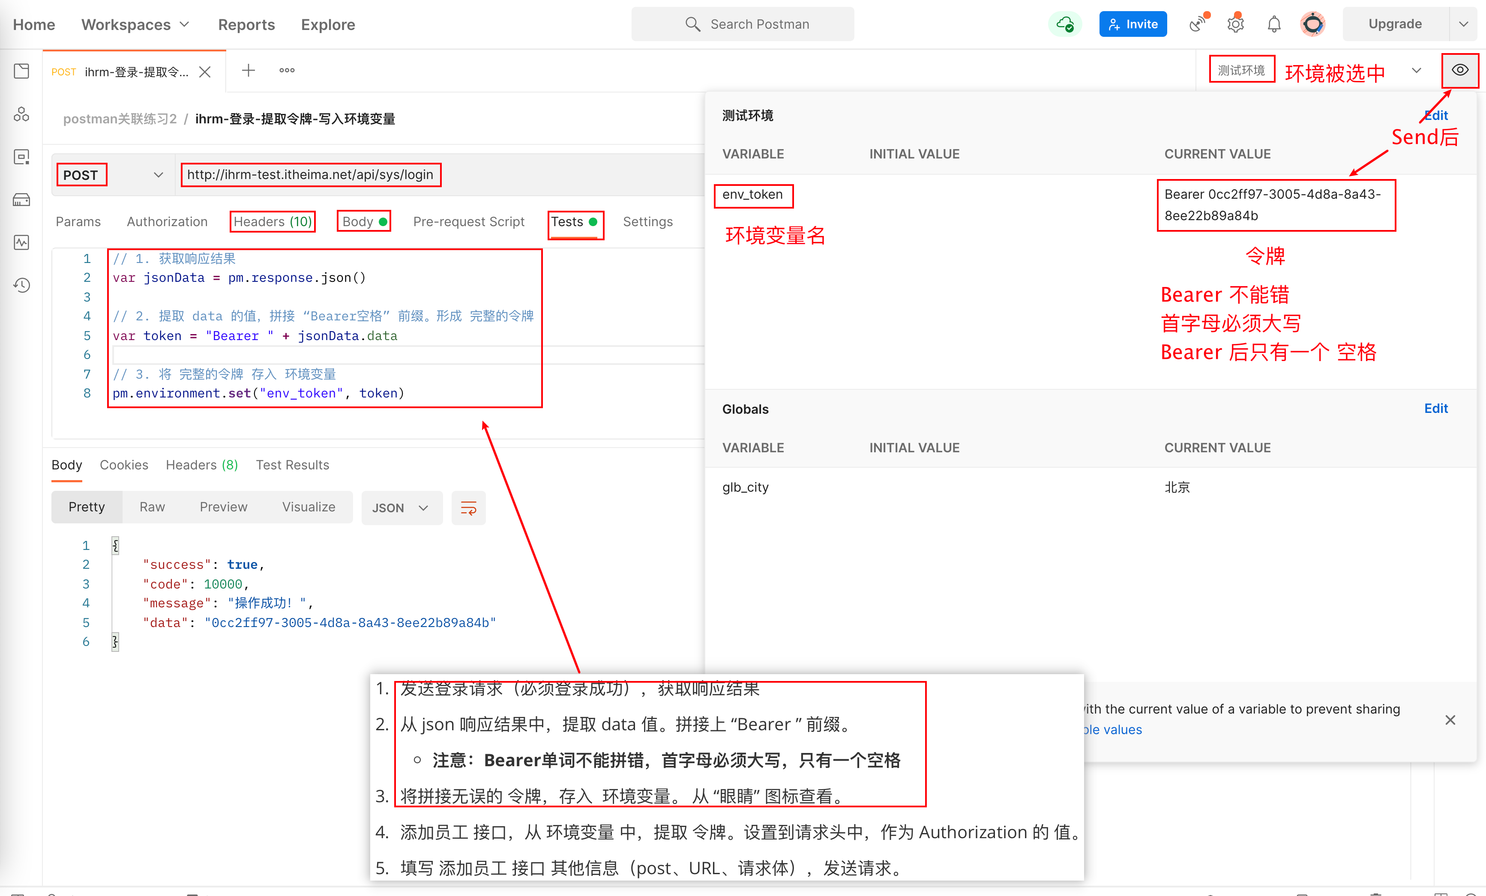
Task: Open the JSON format dropdown
Action: pyautogui.click(x=401, y=508)
